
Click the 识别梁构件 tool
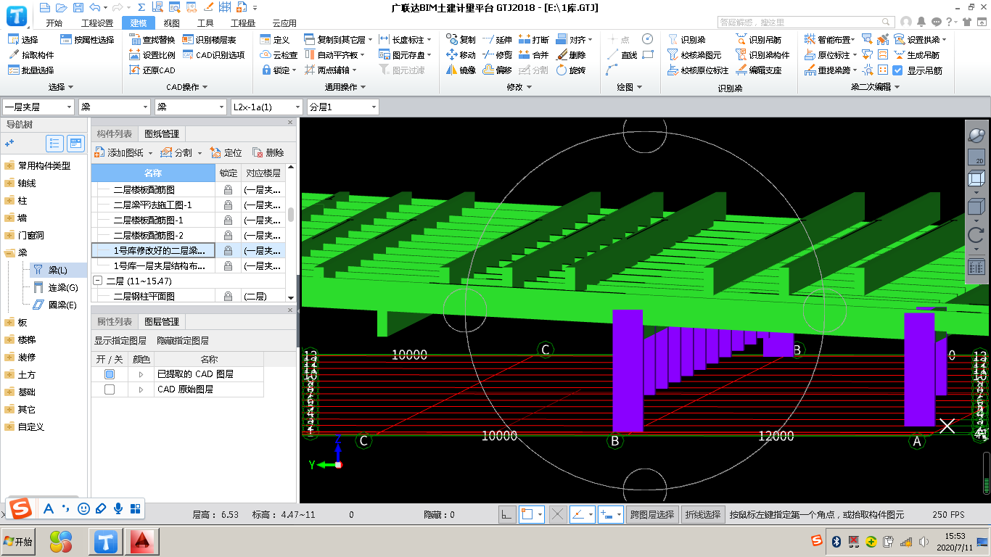[x=762, y=55]
